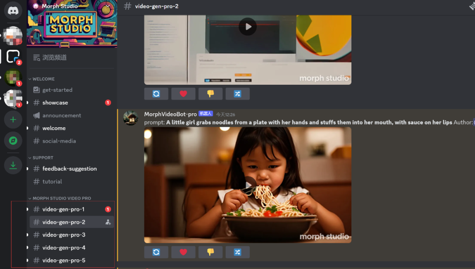This screenshot has width=475, height=269.
Task: Like the top video with heart button
Action: pos(183,93)
